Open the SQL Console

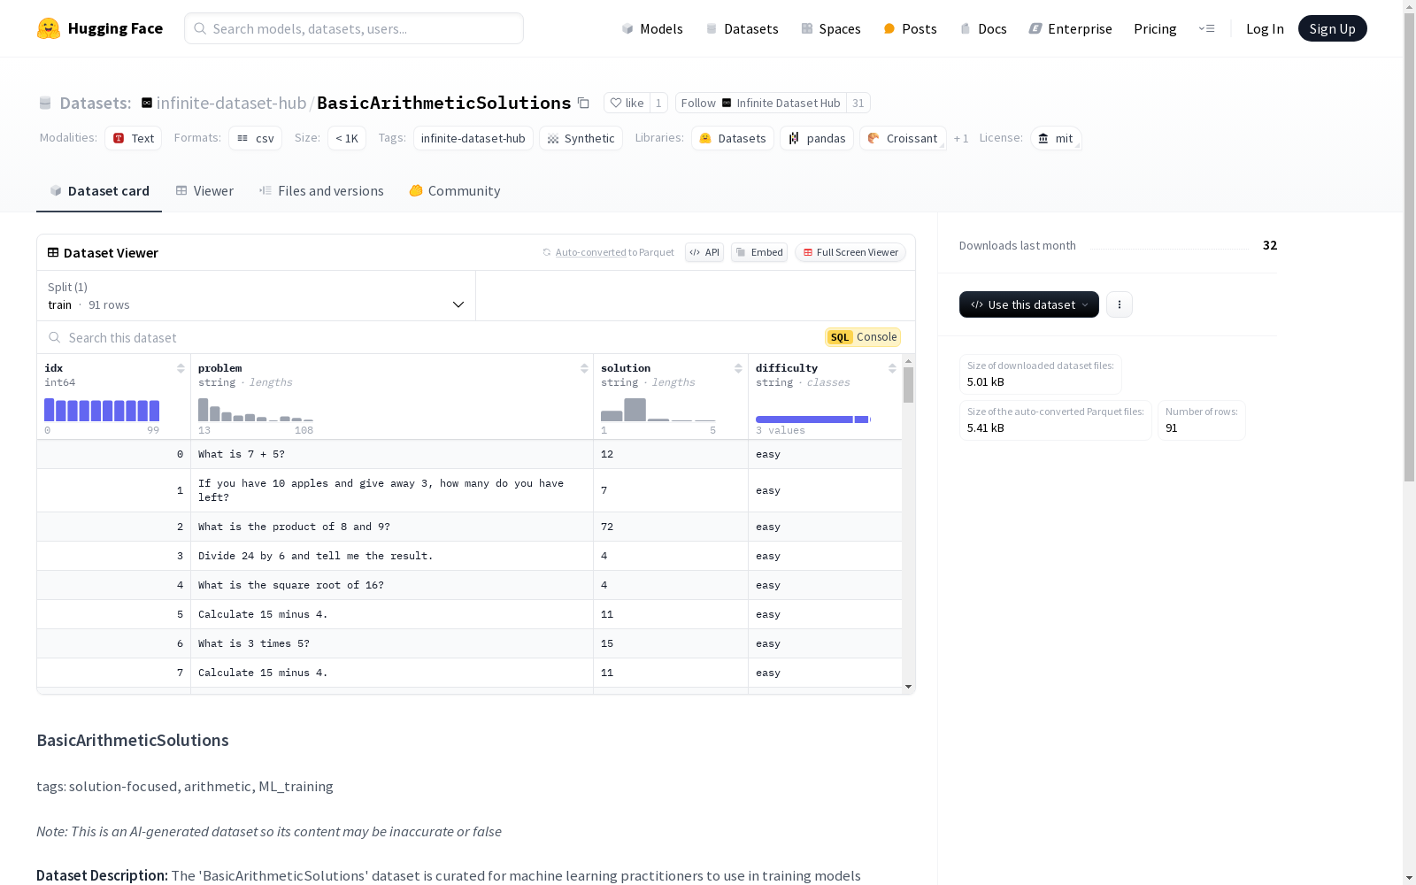coord(863,337)
